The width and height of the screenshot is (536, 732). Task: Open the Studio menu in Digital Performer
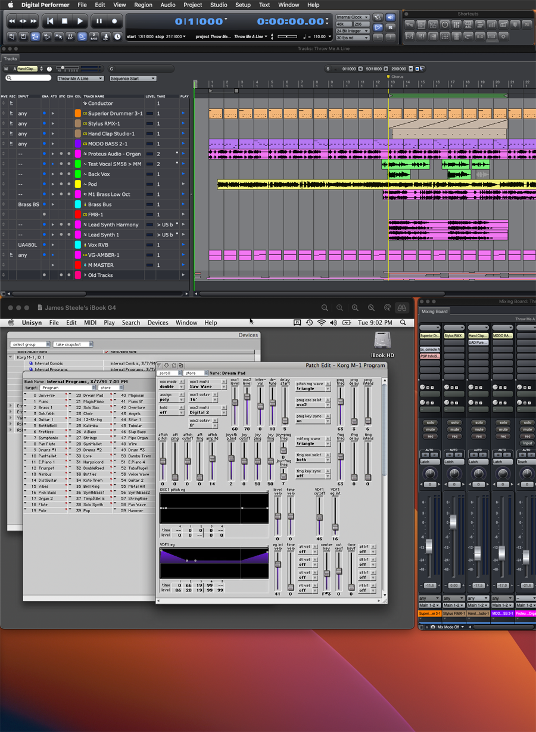(x=218, y=5)
